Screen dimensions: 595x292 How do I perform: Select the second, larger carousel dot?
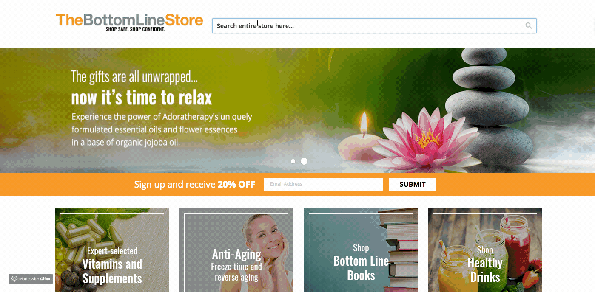coord(304,161)
